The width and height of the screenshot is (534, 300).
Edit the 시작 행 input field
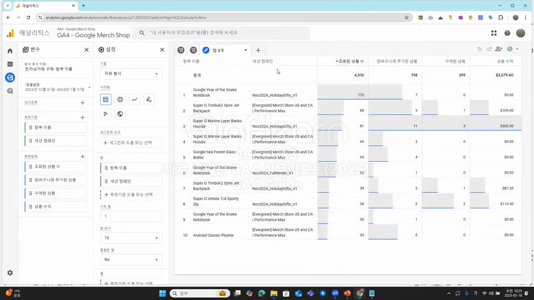[x=131, y=216]
